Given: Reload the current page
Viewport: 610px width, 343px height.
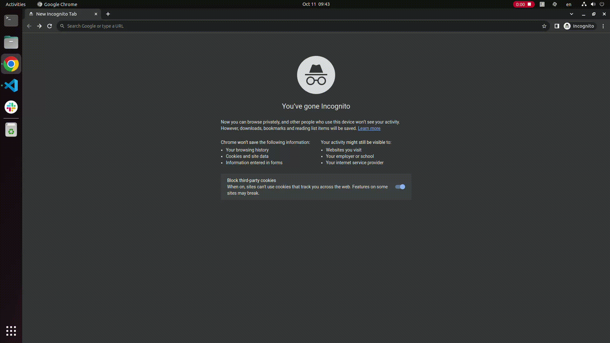Looking at the screenshot, I should click(50, 26).
